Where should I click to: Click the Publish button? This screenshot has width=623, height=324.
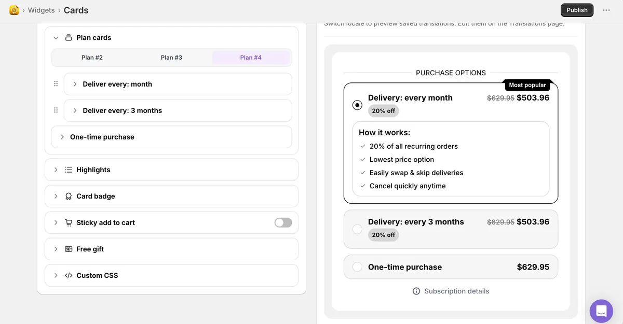pyautogui.click(x=577, y=10)
